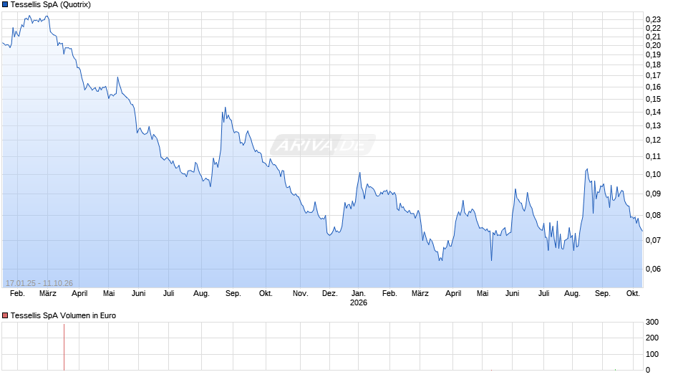The width and height of the screenshot is (673, 377).
Task: Select the 'Tessellis SpA (Quotrix)' chart title
Action: point(51,5)
